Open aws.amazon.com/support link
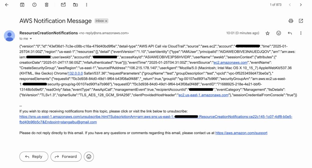The height and width of the screenshot is (168, 312). pyautogui.click(x=241, y=133)
